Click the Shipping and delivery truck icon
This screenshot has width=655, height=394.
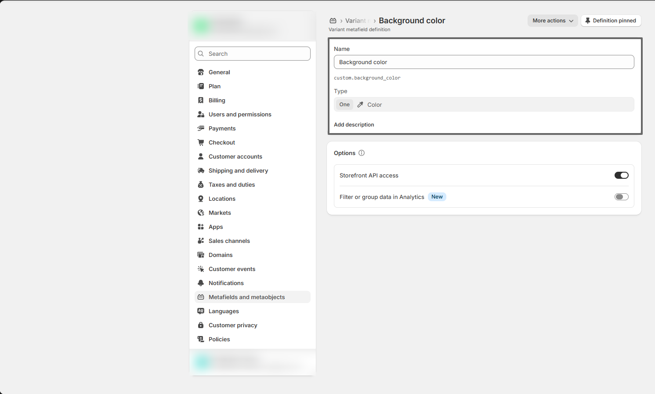[201, 170]
